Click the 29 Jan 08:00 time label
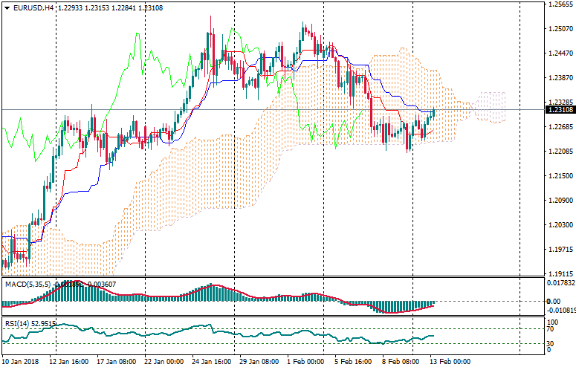 (x=259, y=362)
